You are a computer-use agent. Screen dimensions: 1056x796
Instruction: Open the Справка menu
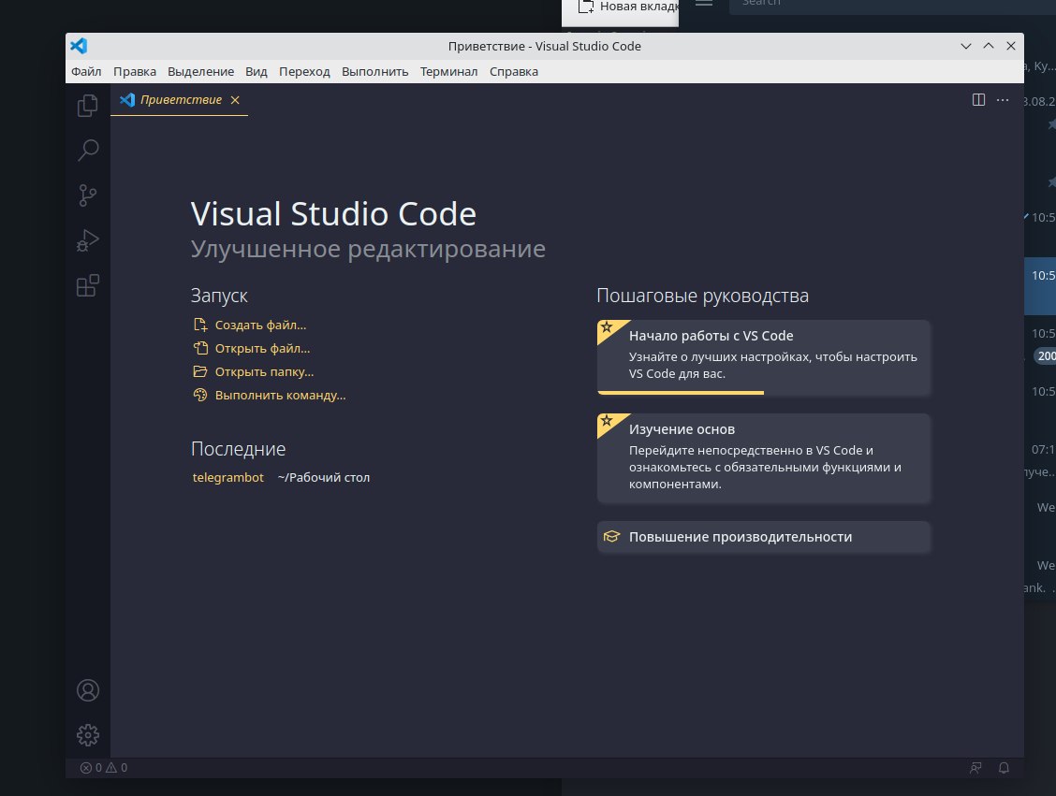[514, 71]
